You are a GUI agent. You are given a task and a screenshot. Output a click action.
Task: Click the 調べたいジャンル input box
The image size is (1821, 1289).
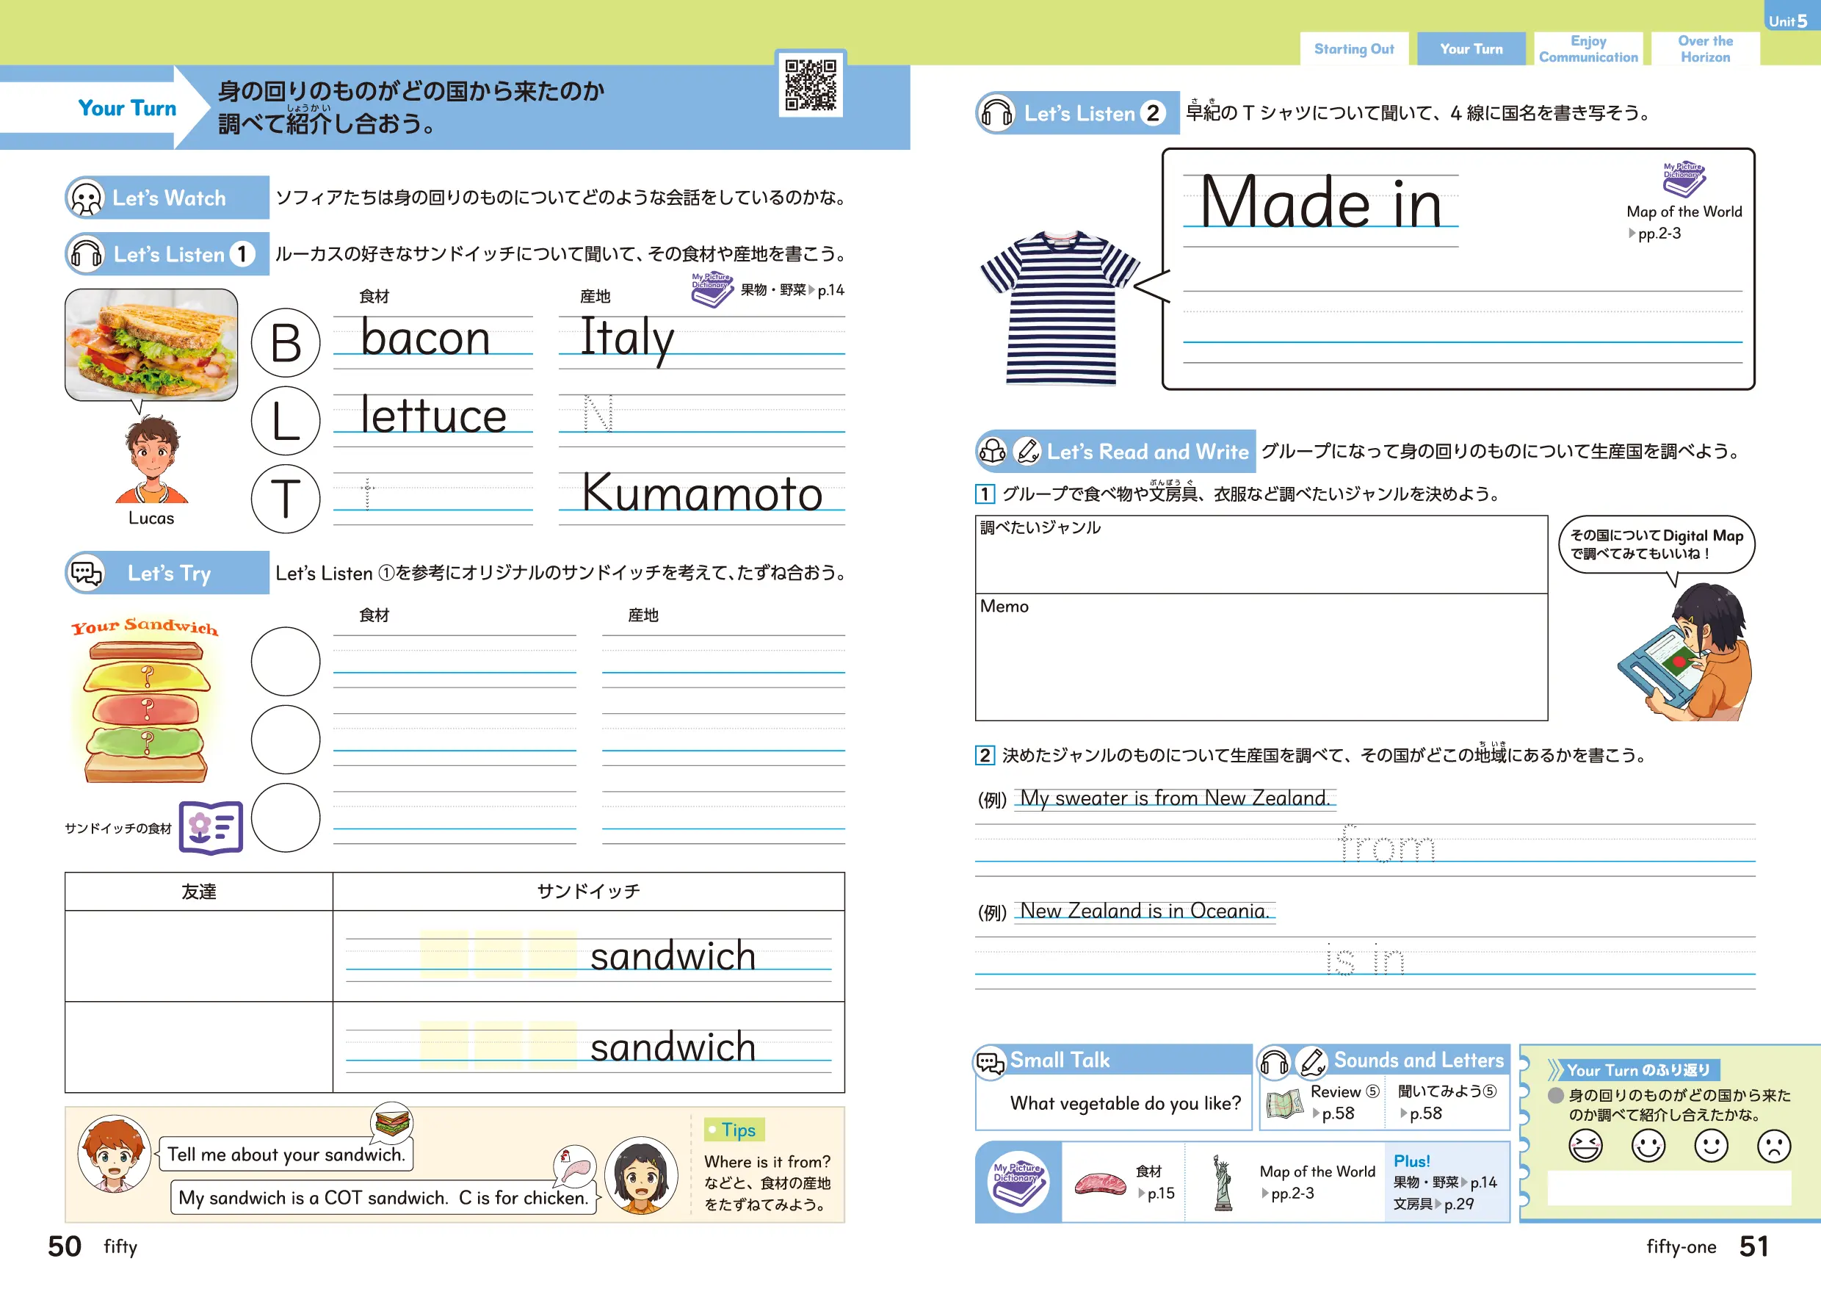point(1261,555)
